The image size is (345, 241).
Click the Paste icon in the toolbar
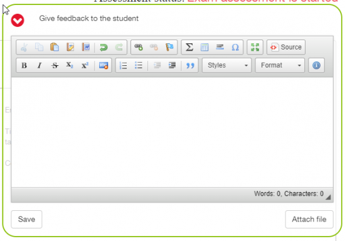[55, 47]
